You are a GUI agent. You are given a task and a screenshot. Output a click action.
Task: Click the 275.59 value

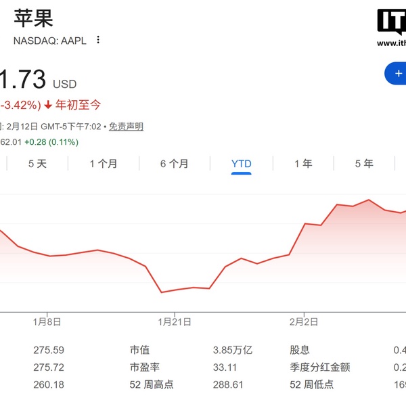[49, 350]
